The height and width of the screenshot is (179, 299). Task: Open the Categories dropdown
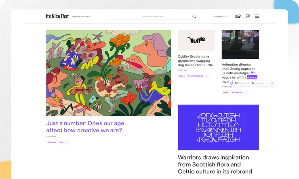[x=220, y=17]
